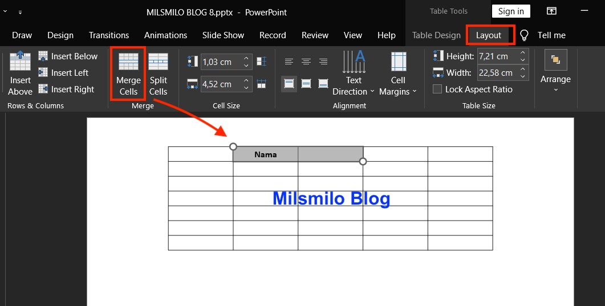Align text left in cell
This screenshot has width=605, height=306.
tap(289, 62)
